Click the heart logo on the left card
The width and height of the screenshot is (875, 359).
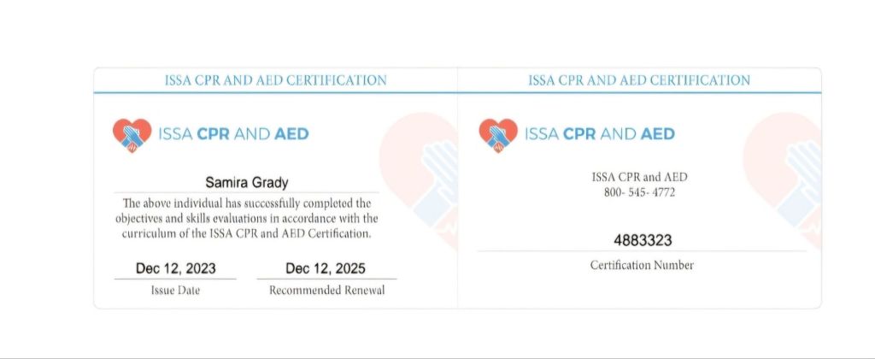point(132,134)
